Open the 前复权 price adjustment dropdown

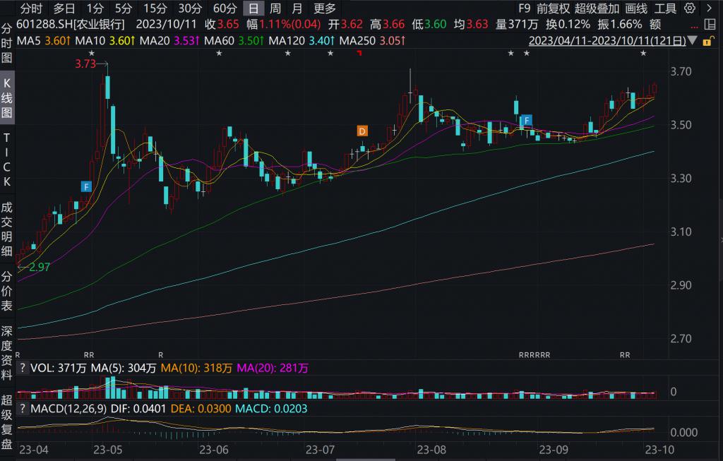tap(553, 8)
